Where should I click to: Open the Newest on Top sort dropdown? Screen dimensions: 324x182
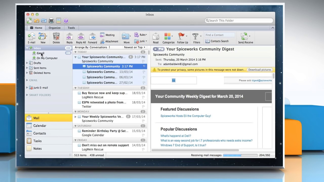134,47
